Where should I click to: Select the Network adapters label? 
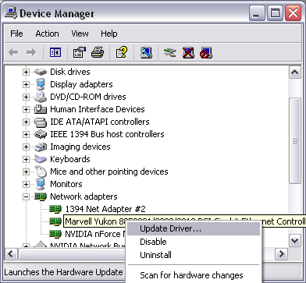click(x=84, y=196)
